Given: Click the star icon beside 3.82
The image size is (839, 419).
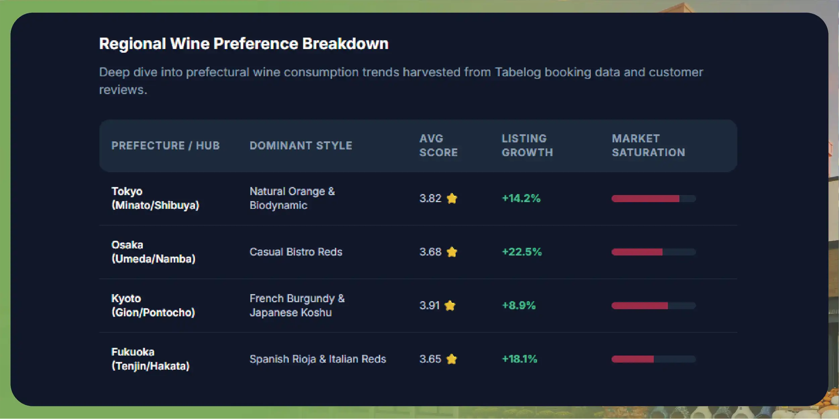Looking at the screenshot, I should (452, 198).
